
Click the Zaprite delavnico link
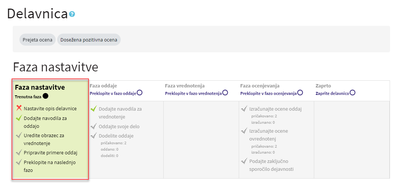click(332, 93)
